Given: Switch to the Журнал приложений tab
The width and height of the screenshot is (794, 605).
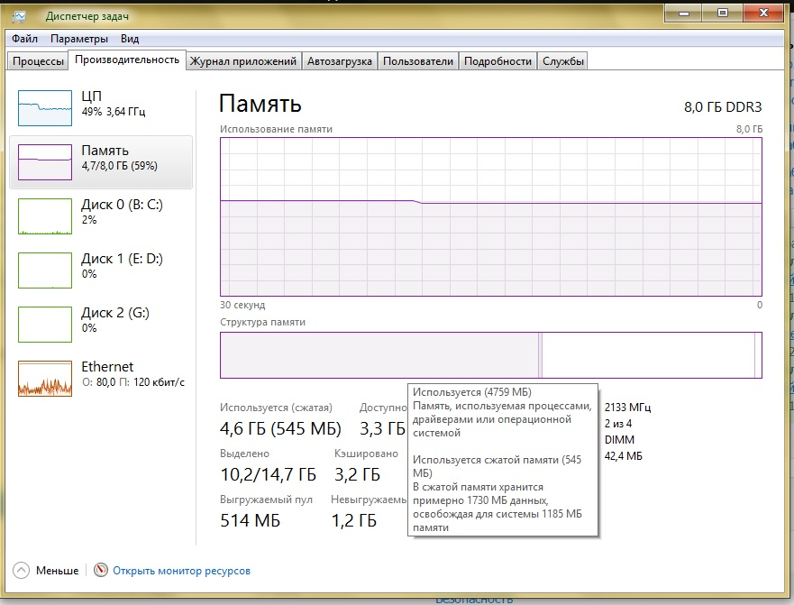Looking at the screenshot, I should (x=242, y=61).
